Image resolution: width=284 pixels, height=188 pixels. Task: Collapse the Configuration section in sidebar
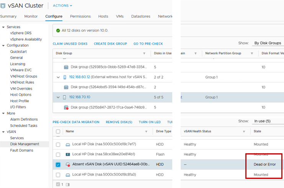click(3, 45)
